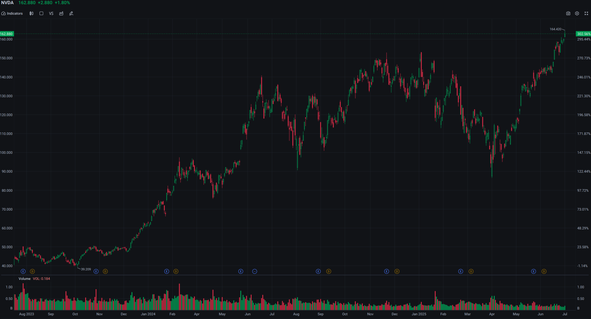591x319 pixels.
Task: Change the candlestick chart type
Action: 31,13
